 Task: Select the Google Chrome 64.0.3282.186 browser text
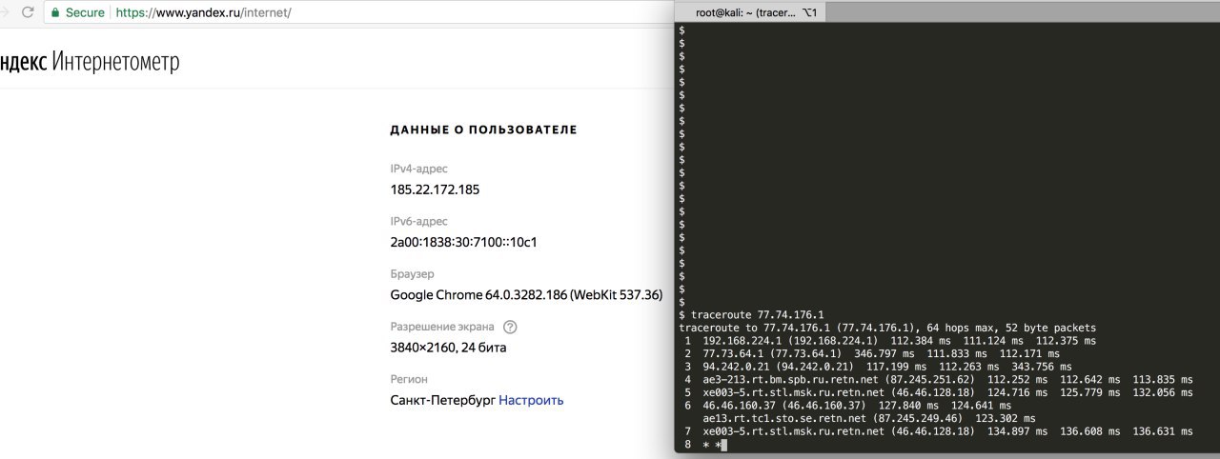(x=526, y=294)
